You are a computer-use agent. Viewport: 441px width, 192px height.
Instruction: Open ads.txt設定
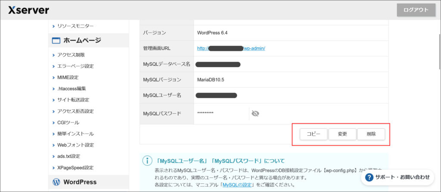coord(68,156)
